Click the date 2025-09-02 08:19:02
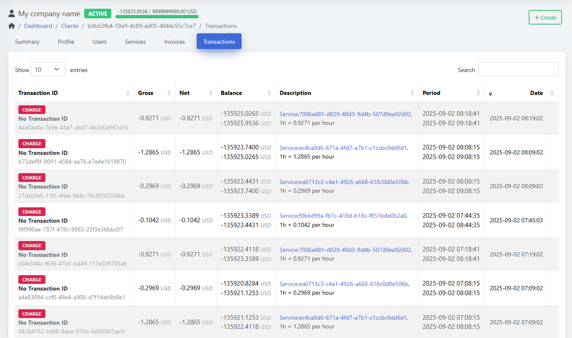This screenshot has height=338, width=572. (x=516, y=118)
